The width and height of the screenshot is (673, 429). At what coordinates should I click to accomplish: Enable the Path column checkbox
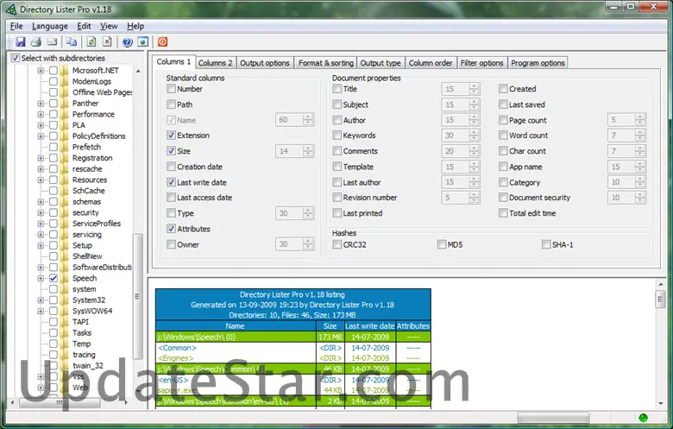171,104
